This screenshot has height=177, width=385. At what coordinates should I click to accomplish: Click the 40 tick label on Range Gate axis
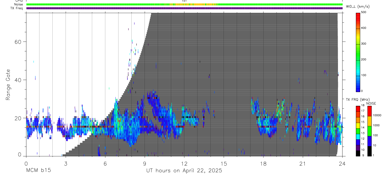click(18, 80)
